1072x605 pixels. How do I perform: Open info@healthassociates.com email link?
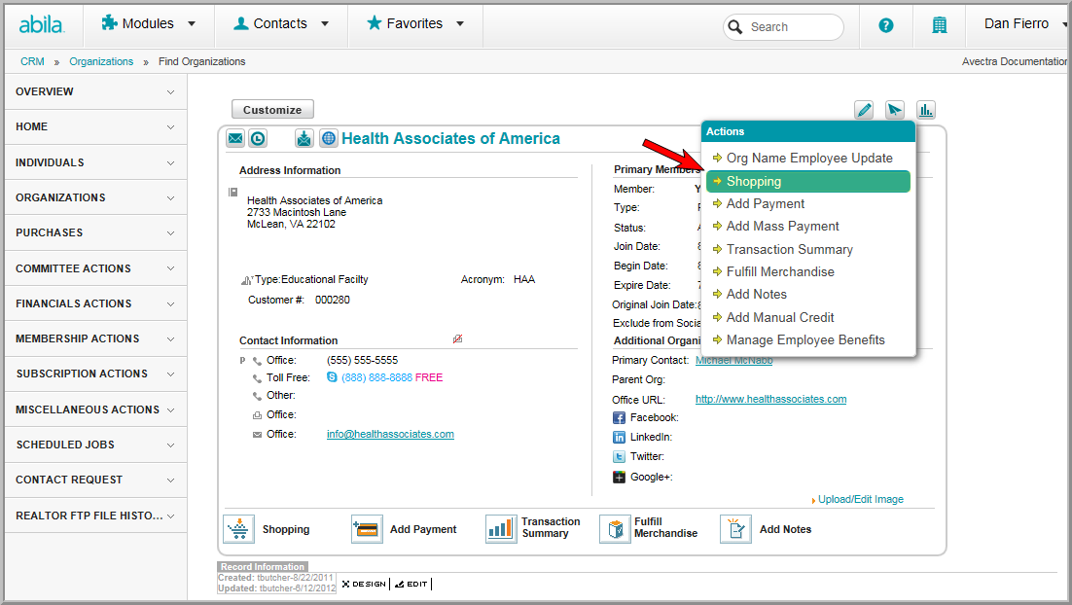pyautogui.click(x=390, y=434)
